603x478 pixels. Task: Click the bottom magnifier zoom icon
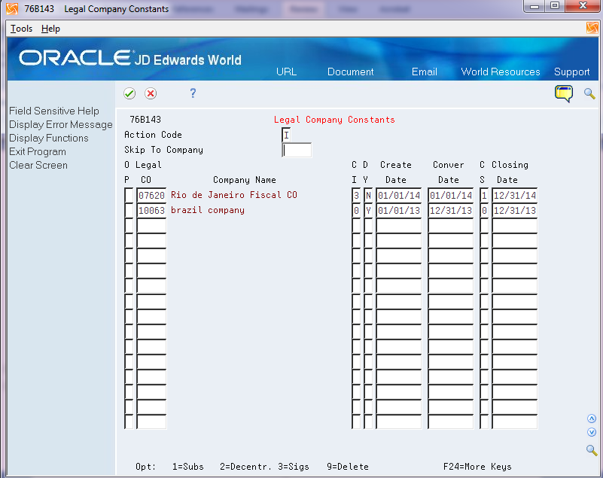592,450
